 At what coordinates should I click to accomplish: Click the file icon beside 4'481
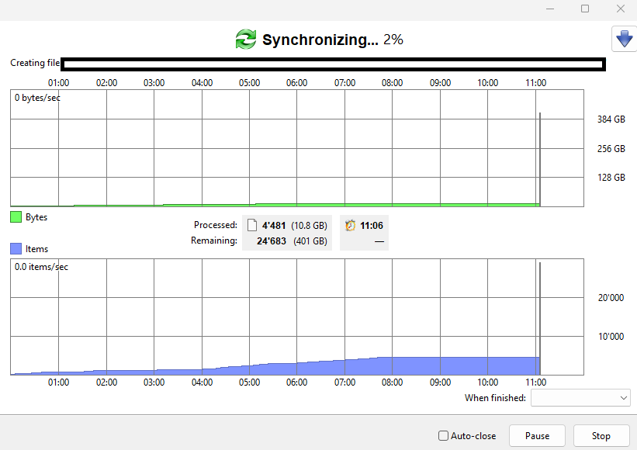(252, 225)
